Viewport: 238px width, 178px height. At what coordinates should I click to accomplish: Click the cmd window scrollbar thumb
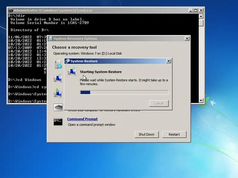tap(201, 23)
